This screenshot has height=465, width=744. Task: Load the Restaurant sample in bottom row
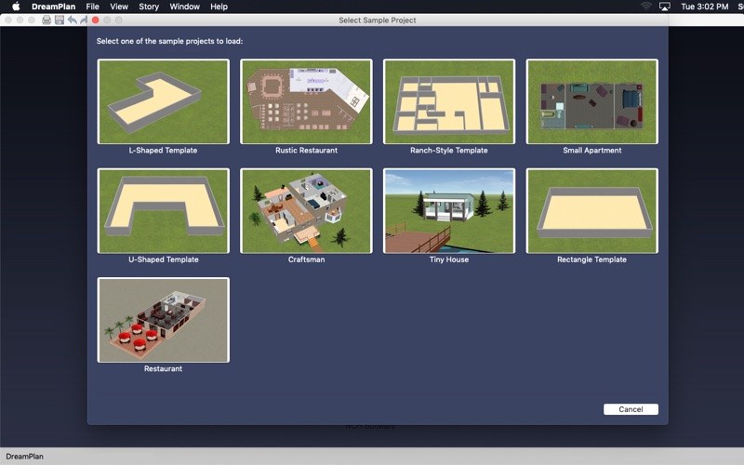pyautogui.click(x=163, y=320)
